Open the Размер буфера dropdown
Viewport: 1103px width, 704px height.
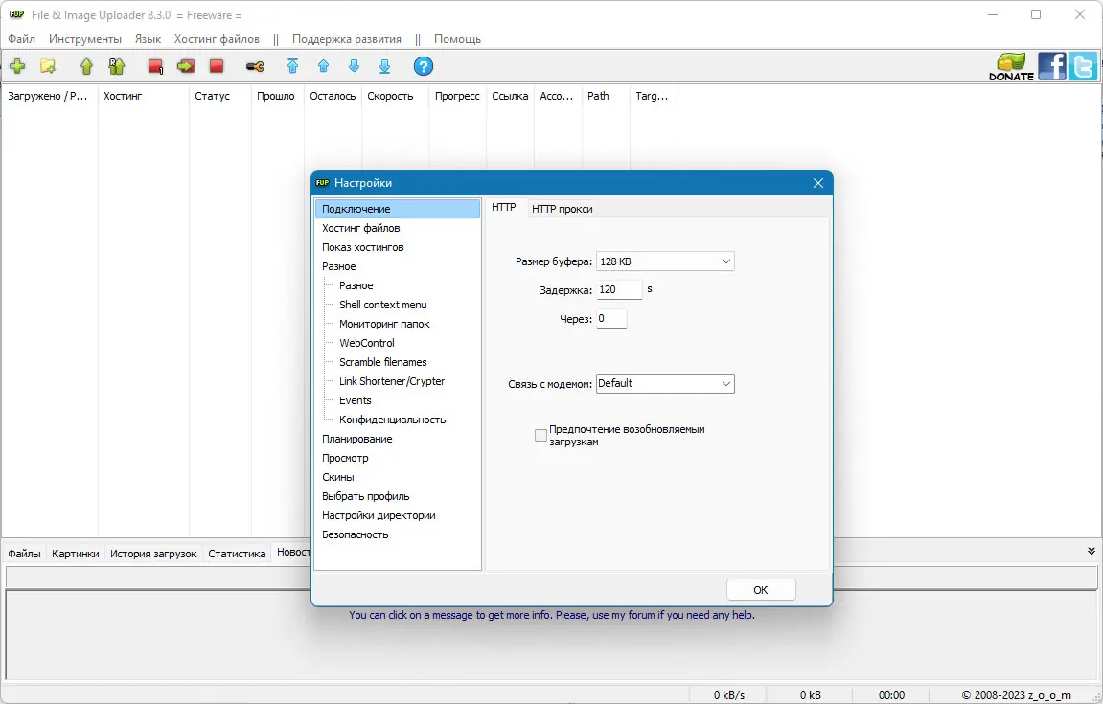(x=665, y=261)
